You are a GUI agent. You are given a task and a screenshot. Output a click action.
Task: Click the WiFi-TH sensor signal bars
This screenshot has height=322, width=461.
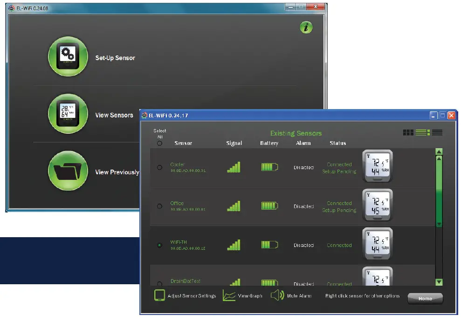(x=234, y=245)
